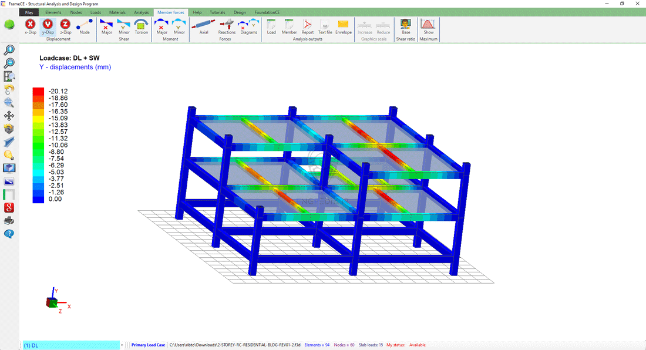
Task: Click the Envelope analysis output
Action: point(344,26)
